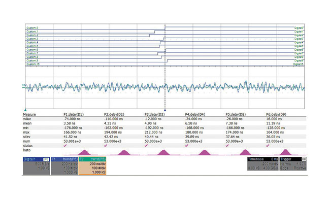Click the P1 mean 3.58 ns
This screenshot has width=330, height=198.
pyautogui.click(x=69, y=123)
